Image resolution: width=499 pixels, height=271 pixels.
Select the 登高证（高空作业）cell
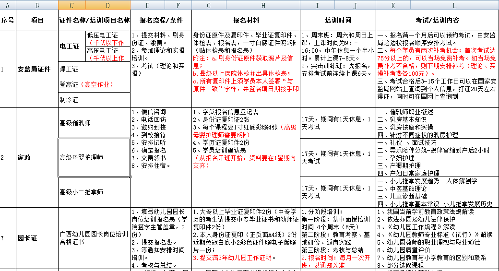[94, 84]
